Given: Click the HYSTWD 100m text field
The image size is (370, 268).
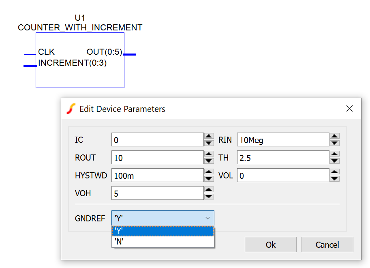Looking at the screenshot, I should pyautogui.click(x=157, y=176).
